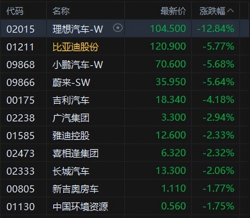Viewport: 250px width, 218px height.
Task: Click change value -2.32%
Action: click(218, 153)
